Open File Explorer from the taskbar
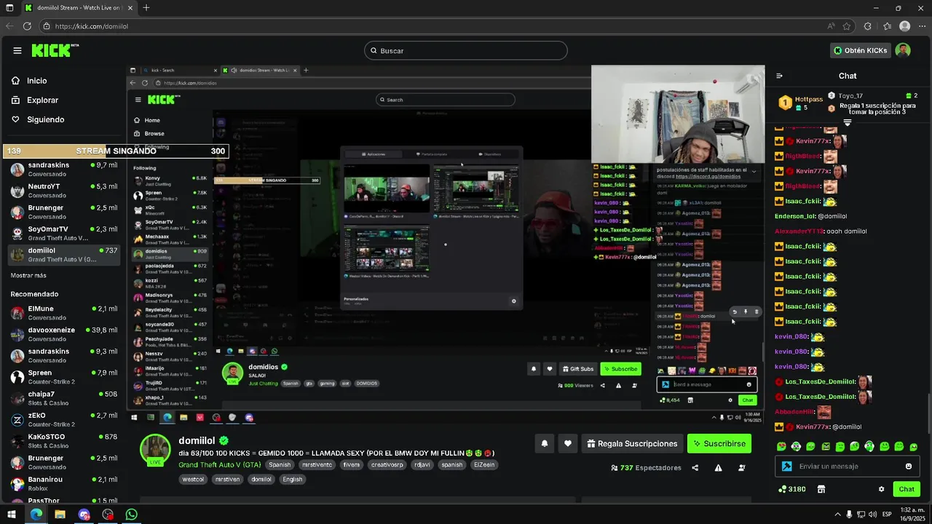Screen dimensions: 932x524 60,515
